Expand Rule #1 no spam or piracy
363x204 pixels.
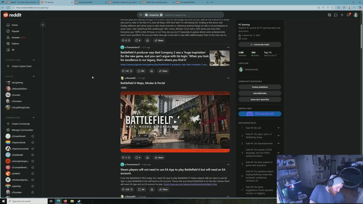pos(278,135)
